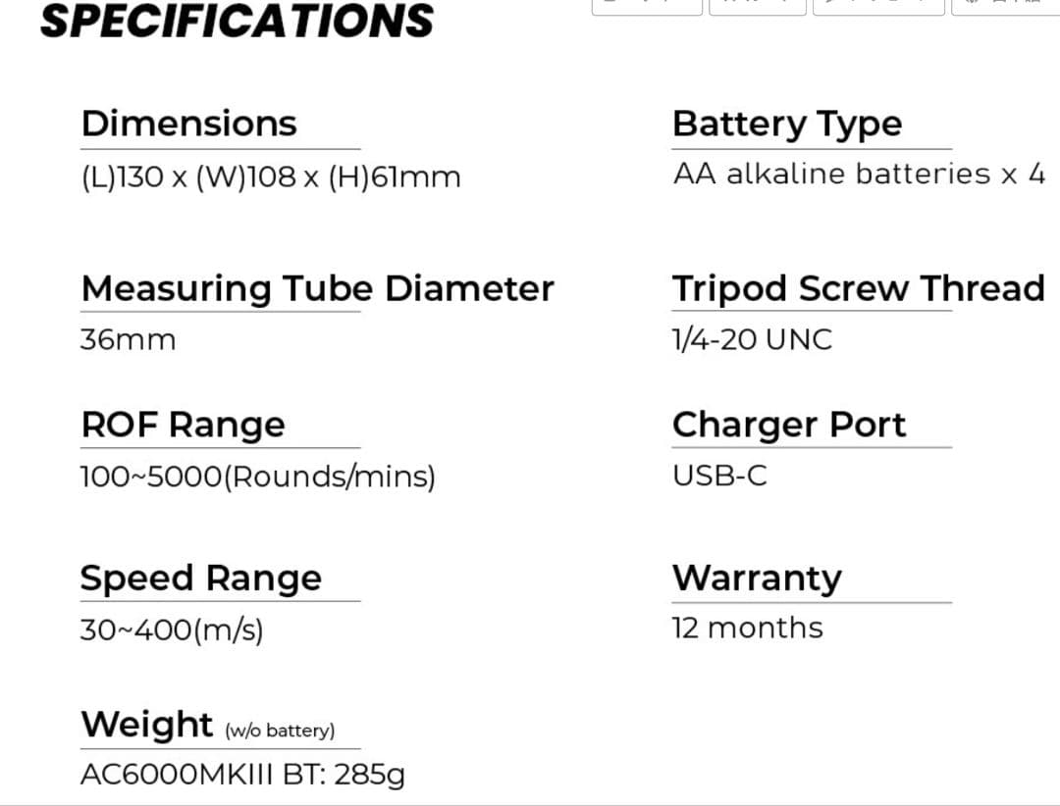Click the Warranty heading
Screen dimensions: 1060x806
(757, 578)
